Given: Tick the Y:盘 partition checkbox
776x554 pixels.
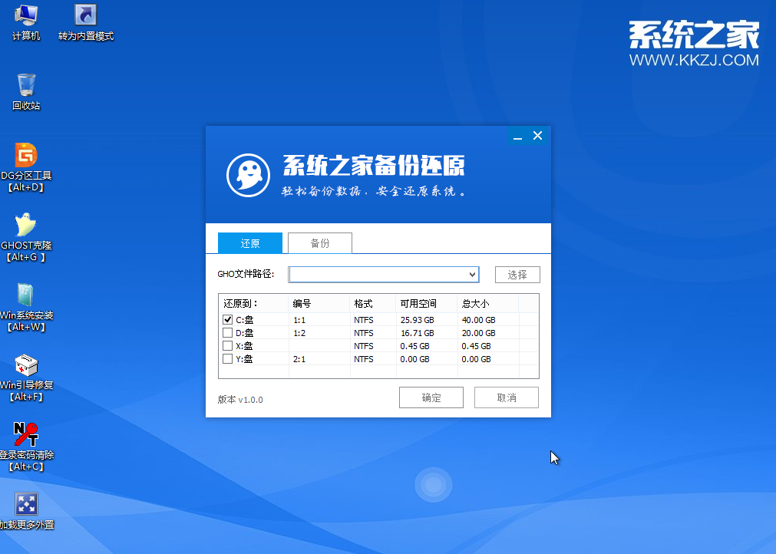Looking at the screenshot, I should click(227, 359).
